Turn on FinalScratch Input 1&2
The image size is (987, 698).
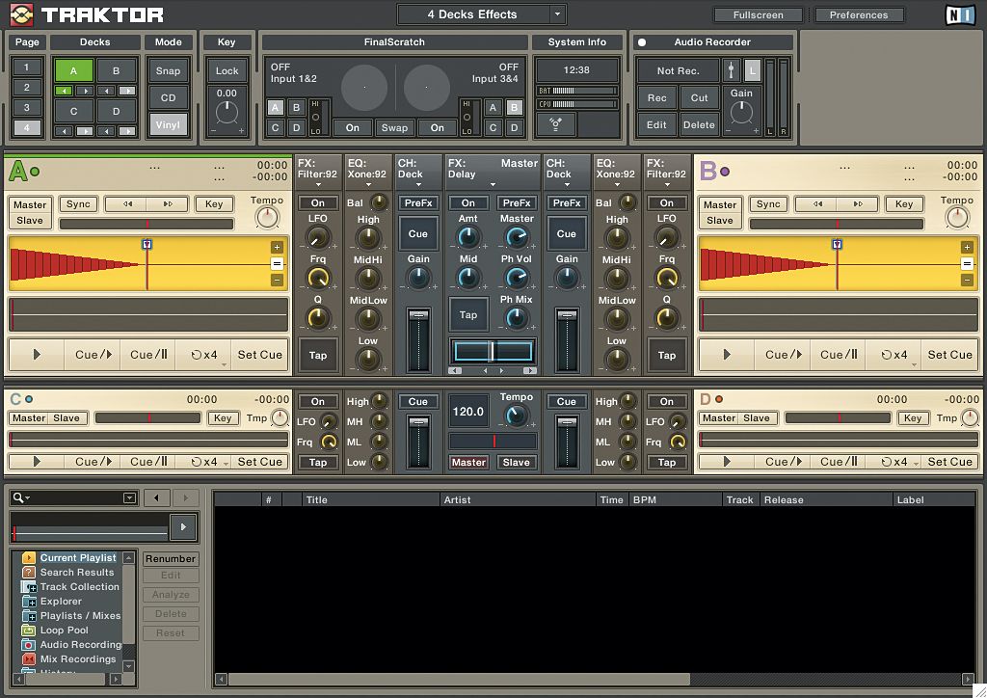[353, 128]
